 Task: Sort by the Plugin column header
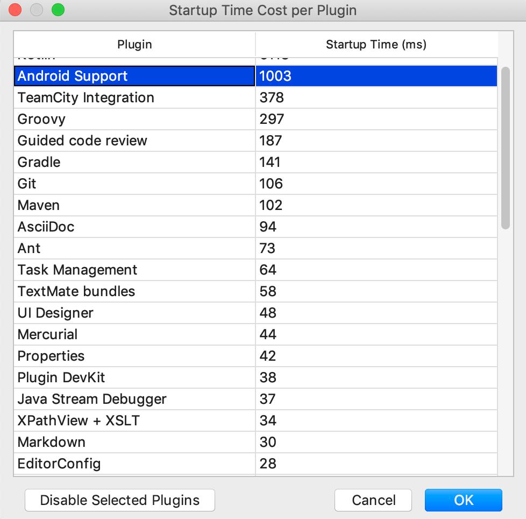[134, 44]
